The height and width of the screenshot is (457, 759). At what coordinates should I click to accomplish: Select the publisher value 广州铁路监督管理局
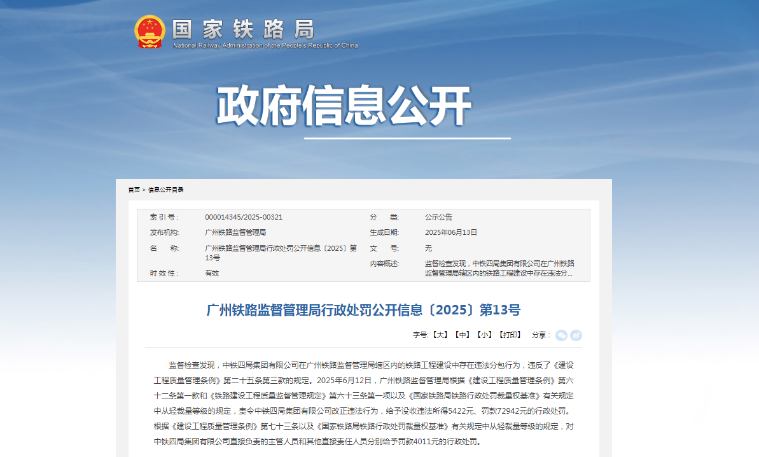point(235,232)
